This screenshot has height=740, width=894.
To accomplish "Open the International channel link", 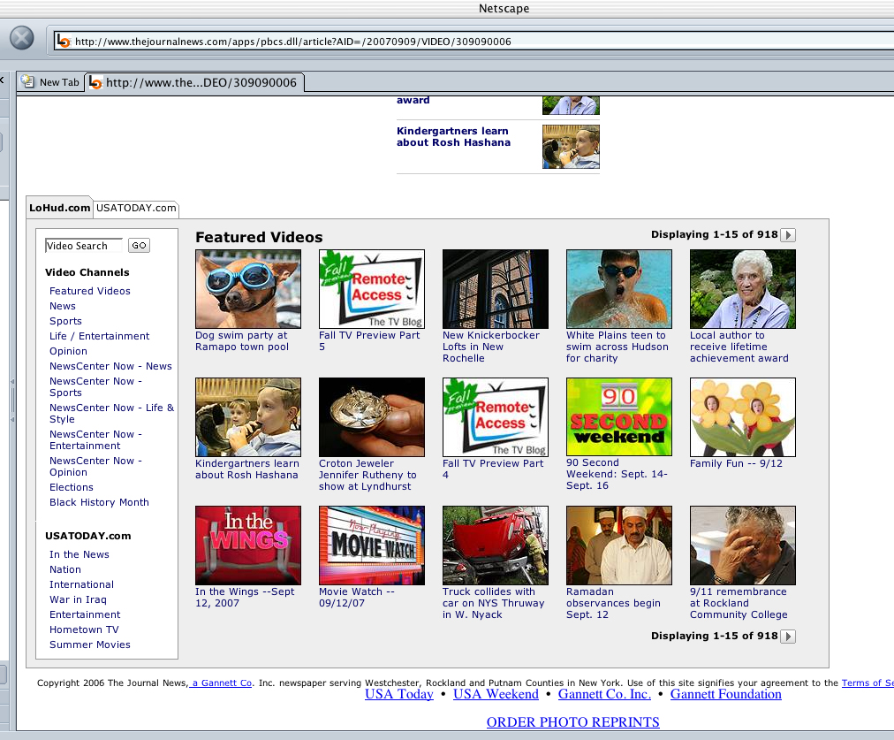I will [x=81, y=584].
